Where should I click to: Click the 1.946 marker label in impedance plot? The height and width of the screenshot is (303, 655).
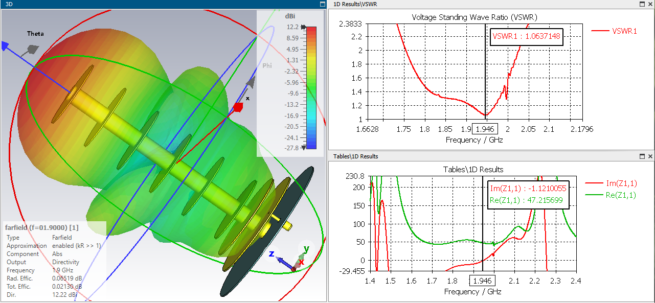483,281
